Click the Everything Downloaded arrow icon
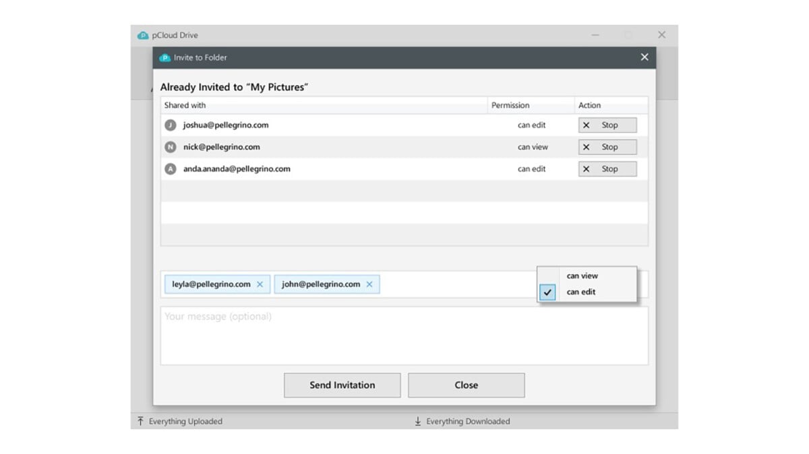 418,421
